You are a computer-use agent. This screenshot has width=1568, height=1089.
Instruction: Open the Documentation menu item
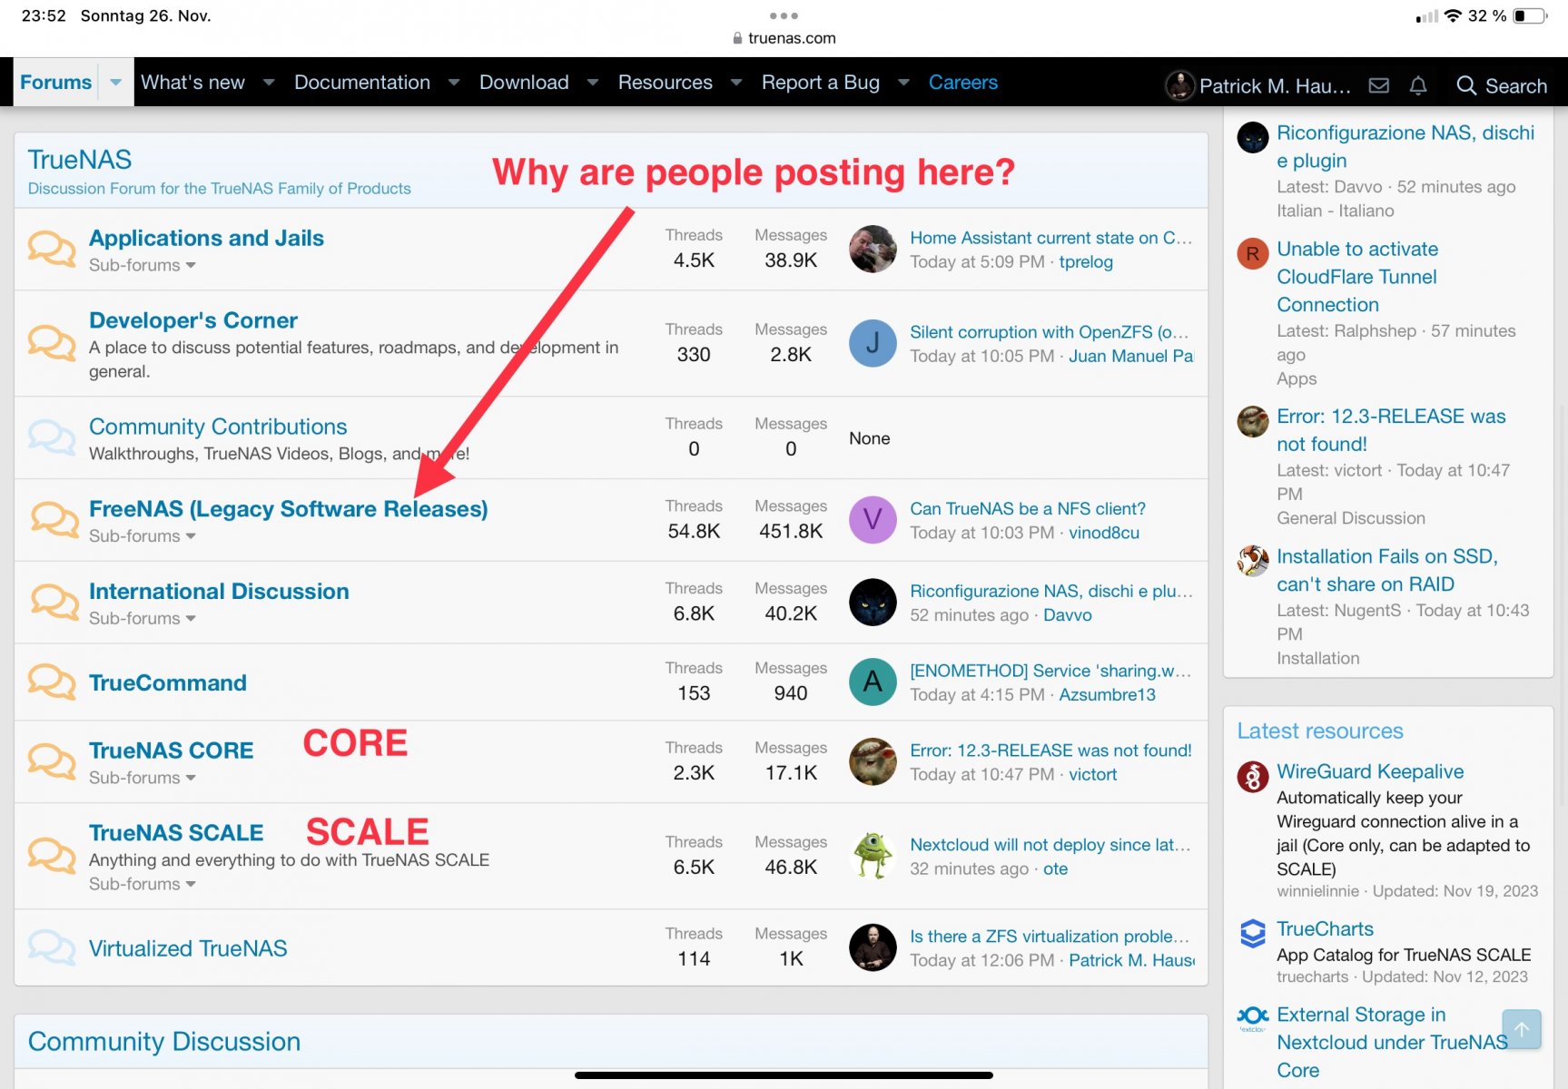tap(361, 83)
